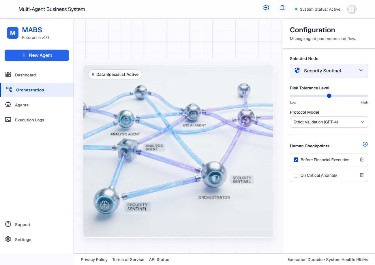The height and width of the screenshot is (265, 375).
Task: Expand the Protocol Model dropdown
Action: pos(329,122)
